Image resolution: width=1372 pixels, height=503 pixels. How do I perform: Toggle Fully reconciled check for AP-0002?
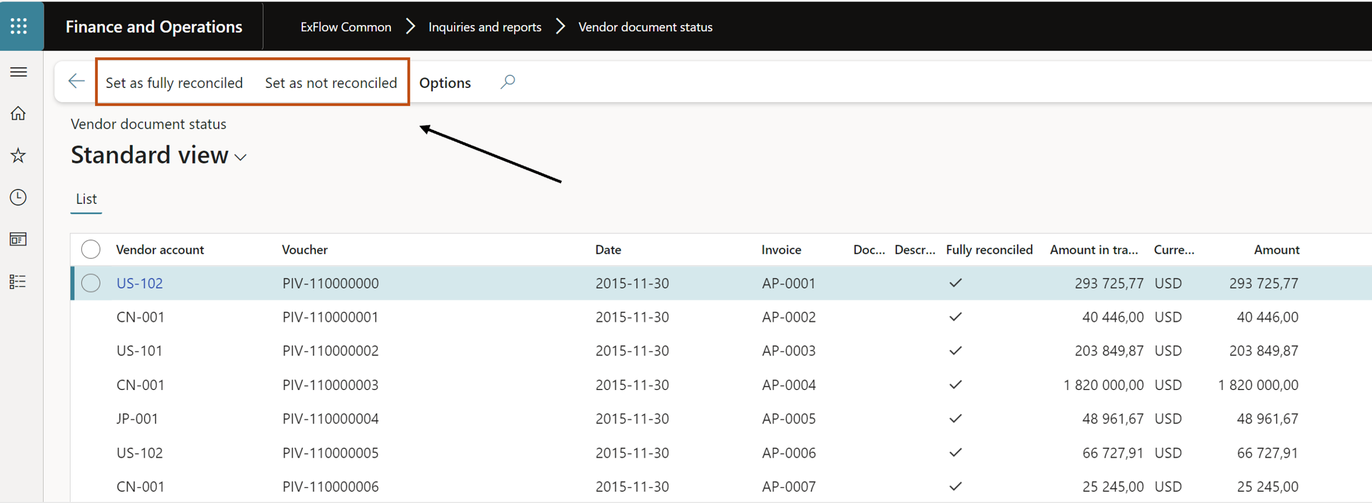[955, 316]
